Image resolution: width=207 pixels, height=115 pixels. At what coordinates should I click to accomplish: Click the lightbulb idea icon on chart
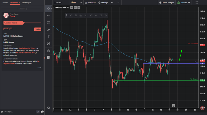click(x=173, y=106)
